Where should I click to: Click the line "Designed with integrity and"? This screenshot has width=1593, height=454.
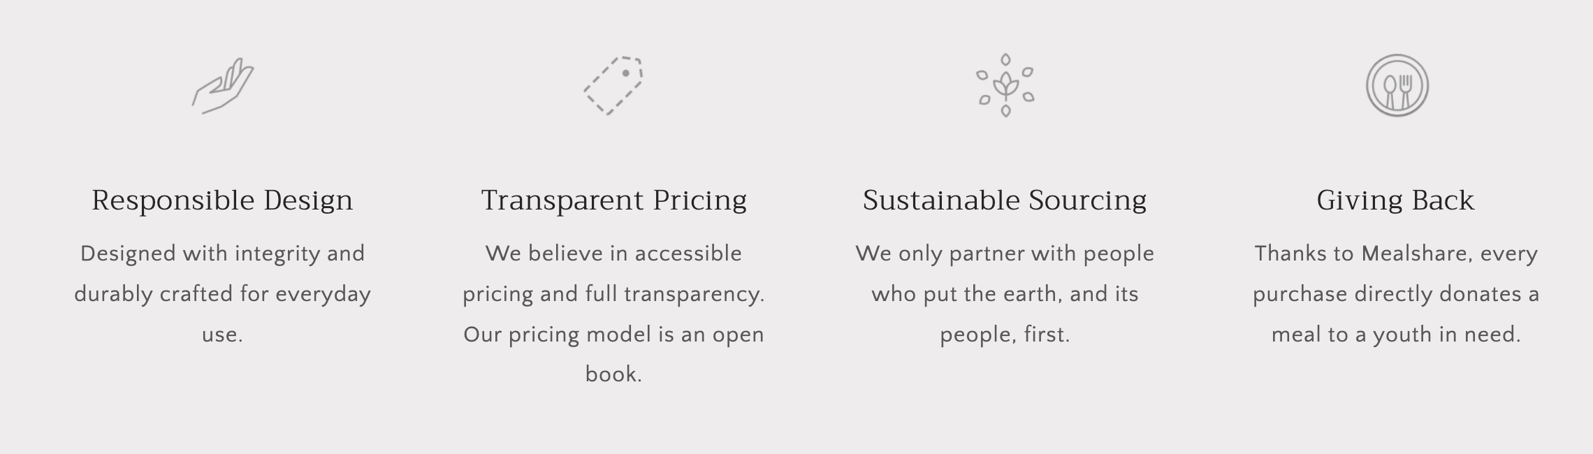(222, 254)
